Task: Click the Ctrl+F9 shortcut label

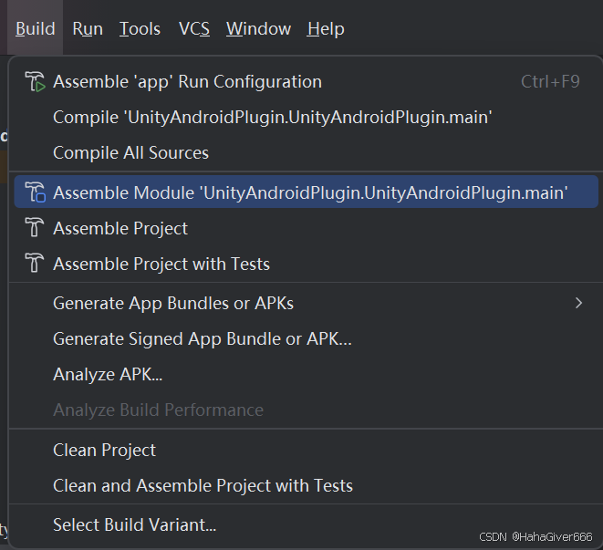Action: 550,81
